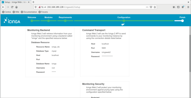Click the browser forward arrow
The width and height of the screenshot is (191, 98).
click(x=8, y=7)
